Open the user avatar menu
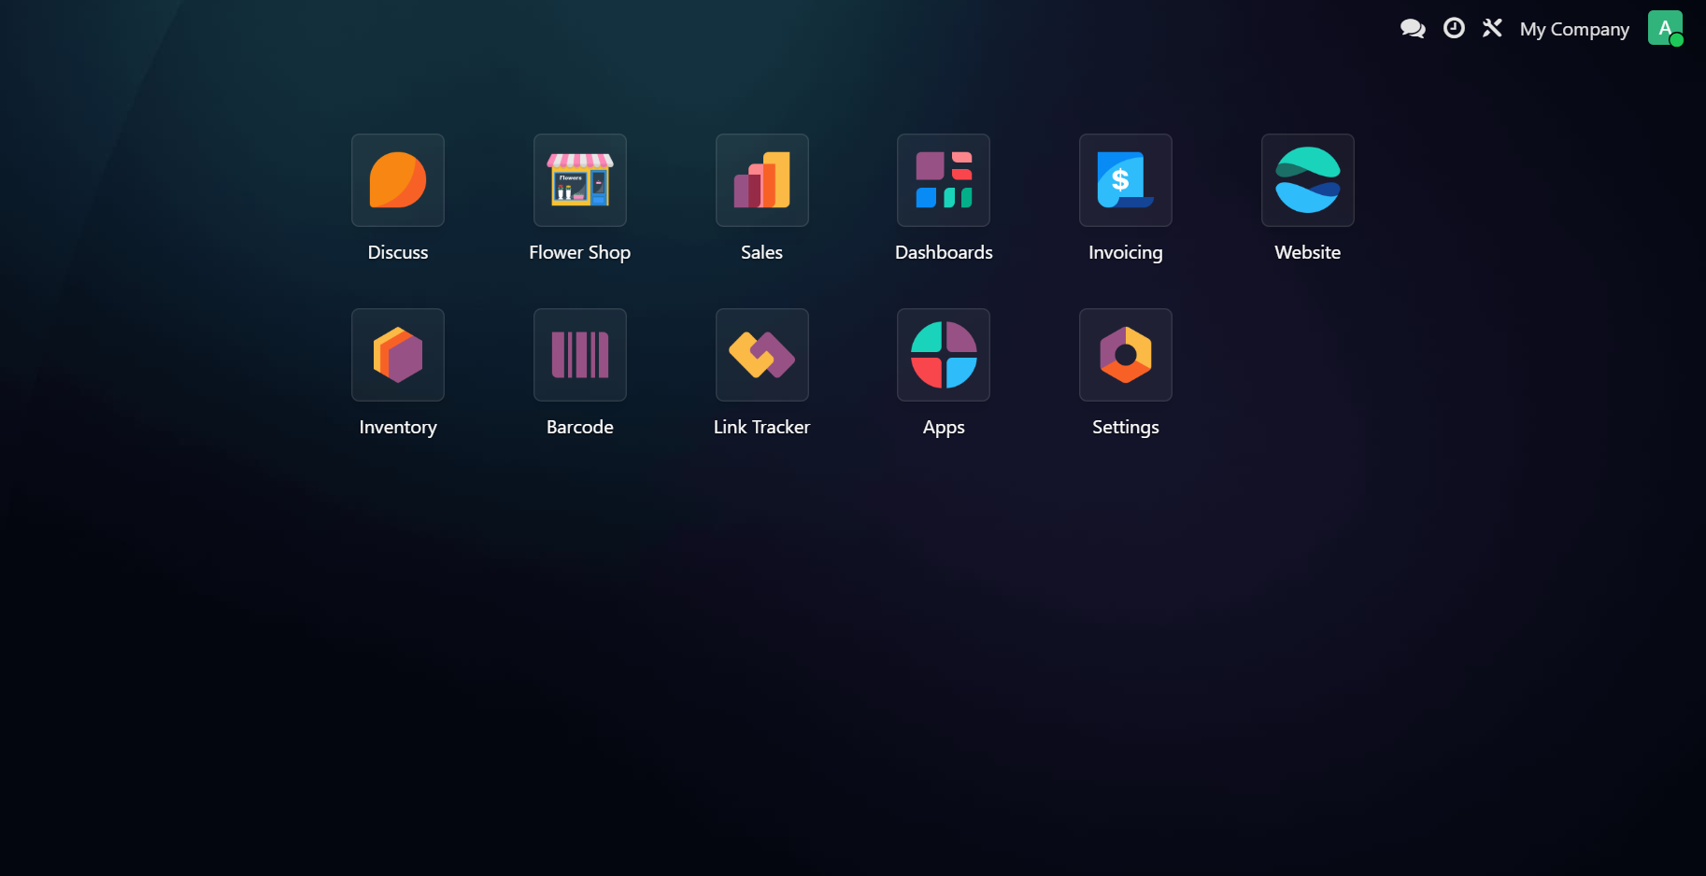 (x=1665, y=28)
